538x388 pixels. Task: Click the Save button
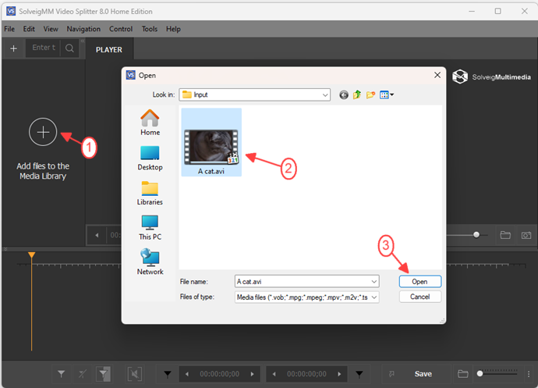tap(423, 374)
